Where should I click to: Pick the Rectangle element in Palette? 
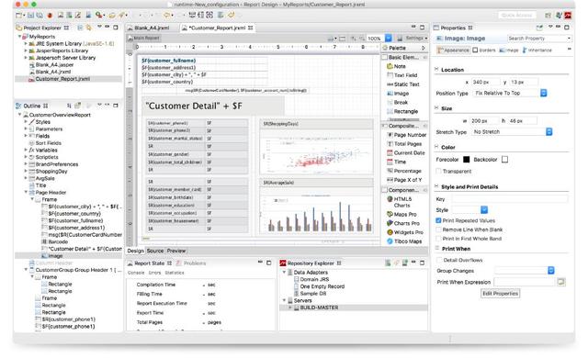tap(402, 111)
